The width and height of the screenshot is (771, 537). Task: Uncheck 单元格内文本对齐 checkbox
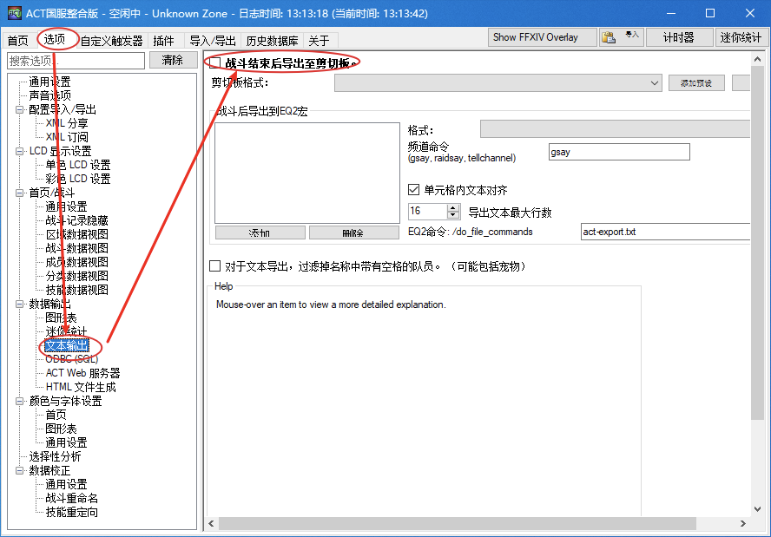pos(413,190)
